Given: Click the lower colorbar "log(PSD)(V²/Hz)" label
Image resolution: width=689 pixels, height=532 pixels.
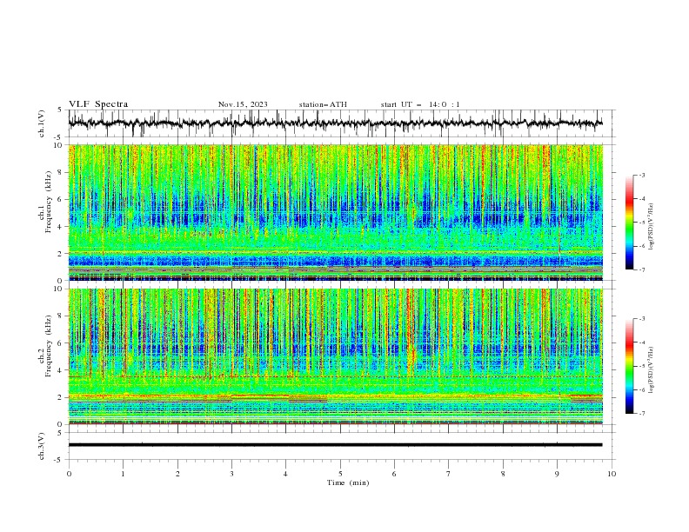Looking at the screenshot, I should click(651, 369).
